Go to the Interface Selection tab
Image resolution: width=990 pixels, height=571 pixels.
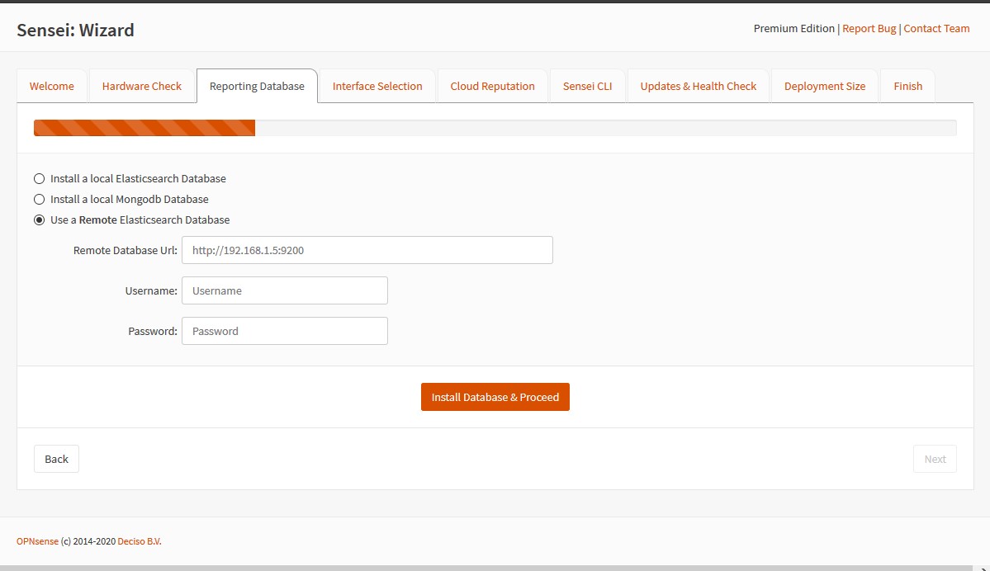pos(377,85)
